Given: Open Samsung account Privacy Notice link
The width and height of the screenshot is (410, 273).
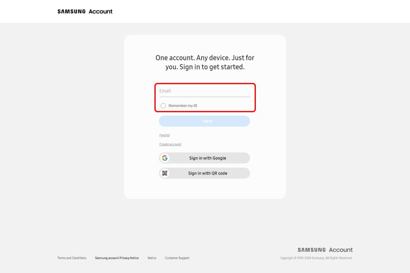Looking at the screenshot, I should (117, 258).
